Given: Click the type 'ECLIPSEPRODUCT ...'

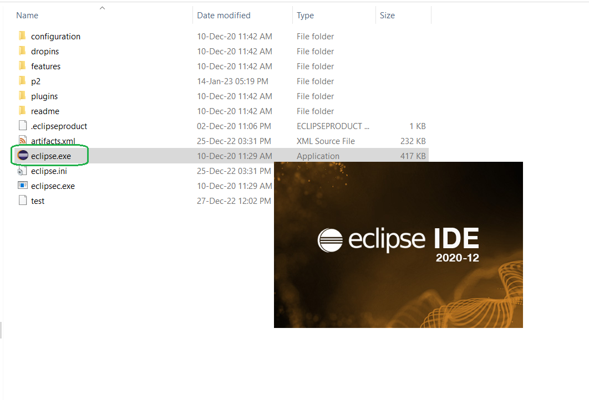Looking at the screenshot, I should click(333, 126).
